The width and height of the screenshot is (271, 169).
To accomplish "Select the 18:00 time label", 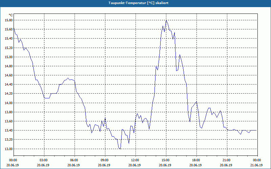I will coord(196,160).
